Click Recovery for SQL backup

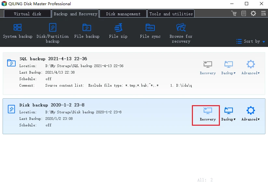coord(208,68)
